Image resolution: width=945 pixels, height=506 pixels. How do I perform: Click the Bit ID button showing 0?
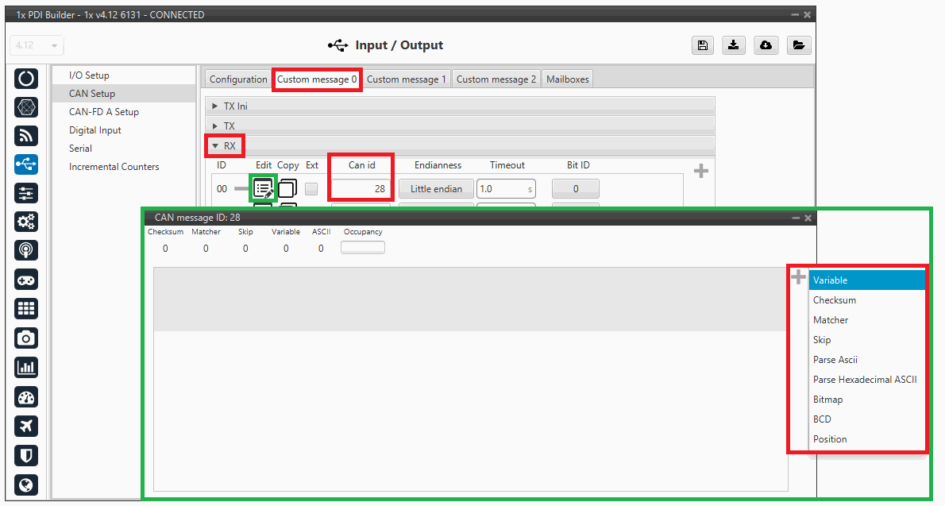(576, 189)
